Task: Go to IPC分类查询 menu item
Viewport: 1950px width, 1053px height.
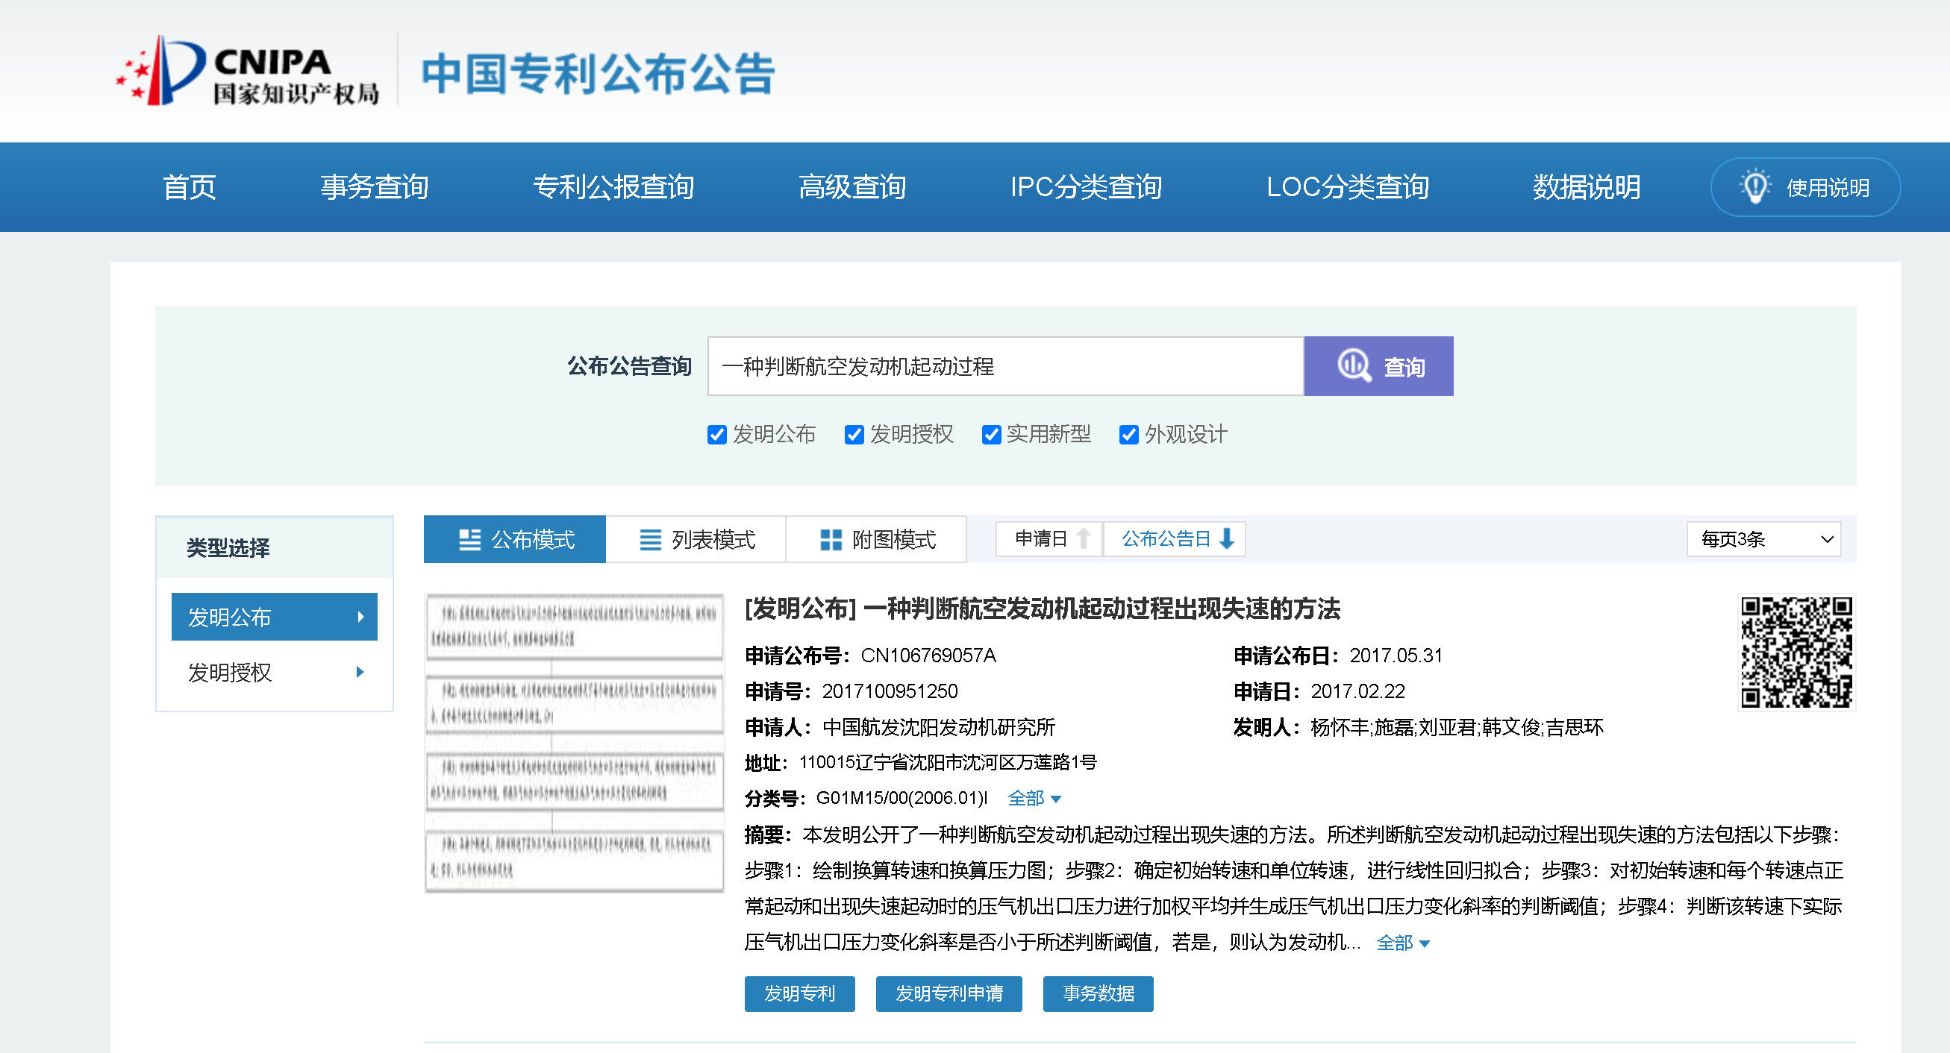Action: (1086, 187)
